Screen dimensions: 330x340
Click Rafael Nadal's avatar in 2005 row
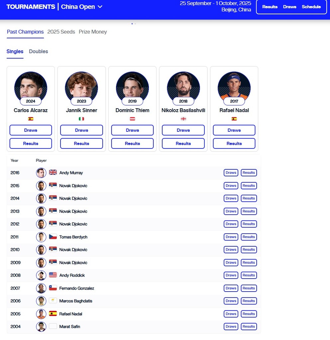tap(41, 314)
